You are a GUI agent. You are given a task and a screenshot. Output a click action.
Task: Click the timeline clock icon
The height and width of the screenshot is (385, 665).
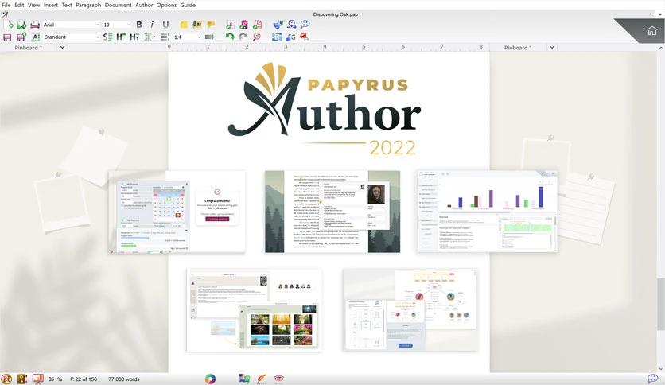pos(291,25)
